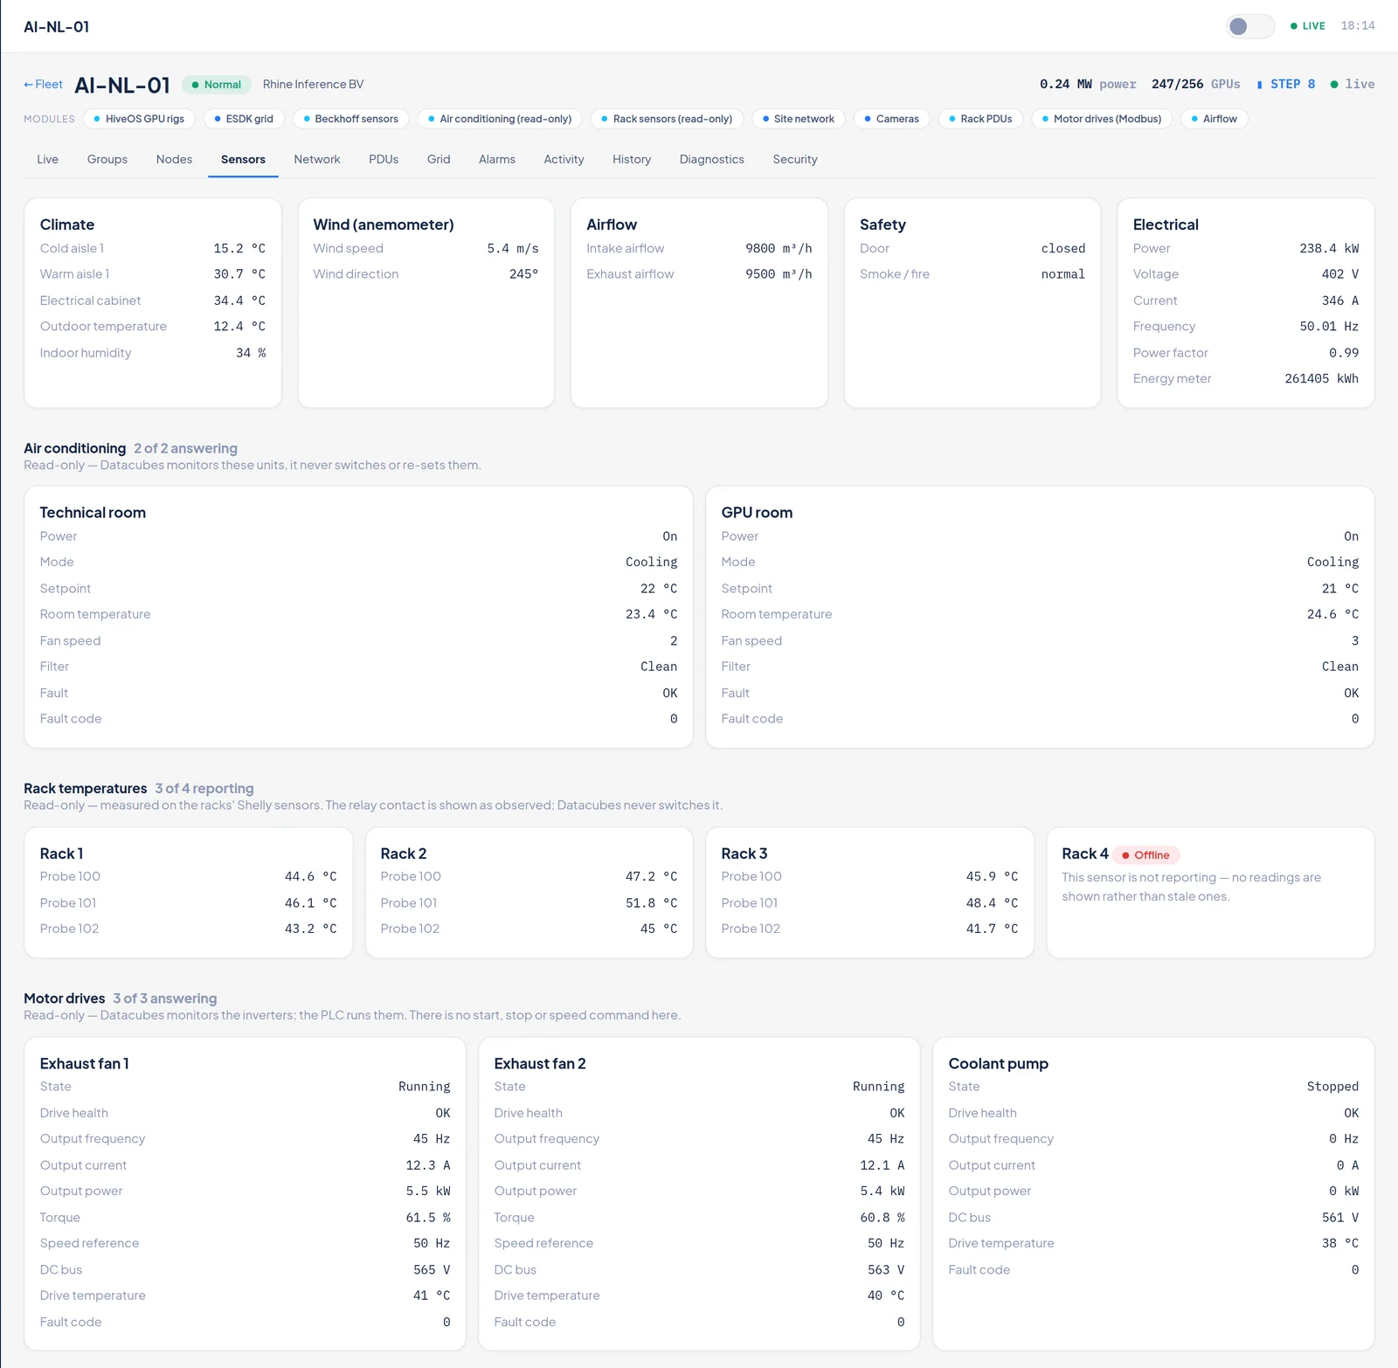1398x1368 pixels.
Task: Open the Live tab
Action: (48, 159)
